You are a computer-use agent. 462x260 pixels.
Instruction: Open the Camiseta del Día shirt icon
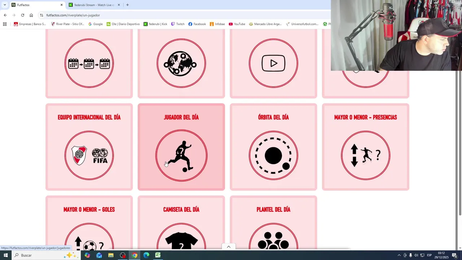pyautogui.click(x=181, y=237)
